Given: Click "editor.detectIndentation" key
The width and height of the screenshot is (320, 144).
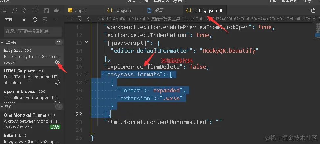Looking at the screenshot, I should (147, 35).
